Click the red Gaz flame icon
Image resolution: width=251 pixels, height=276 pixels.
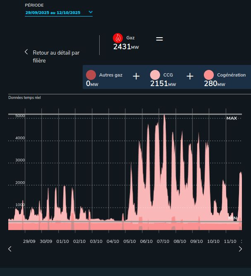pos(118,38)
